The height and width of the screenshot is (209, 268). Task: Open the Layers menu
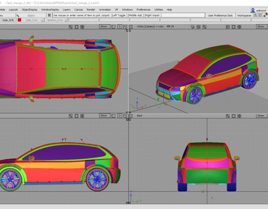[67, 10]
